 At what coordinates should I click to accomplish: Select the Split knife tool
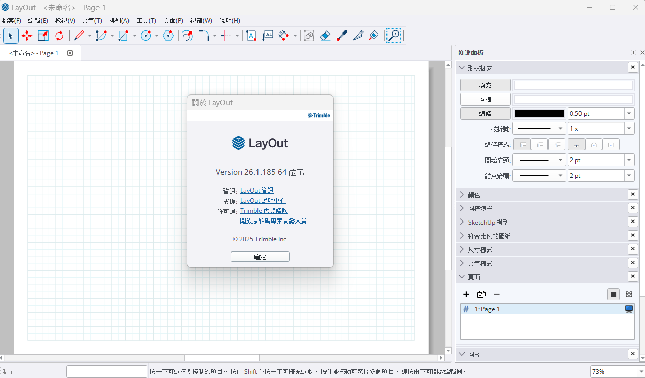(x=358, y=36)
